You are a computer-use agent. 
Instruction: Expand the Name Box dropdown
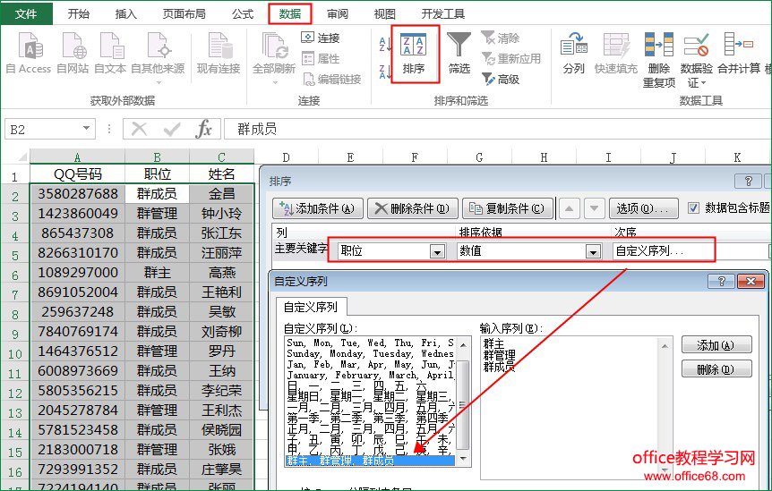pyautogui.click(x=87, y=129)
